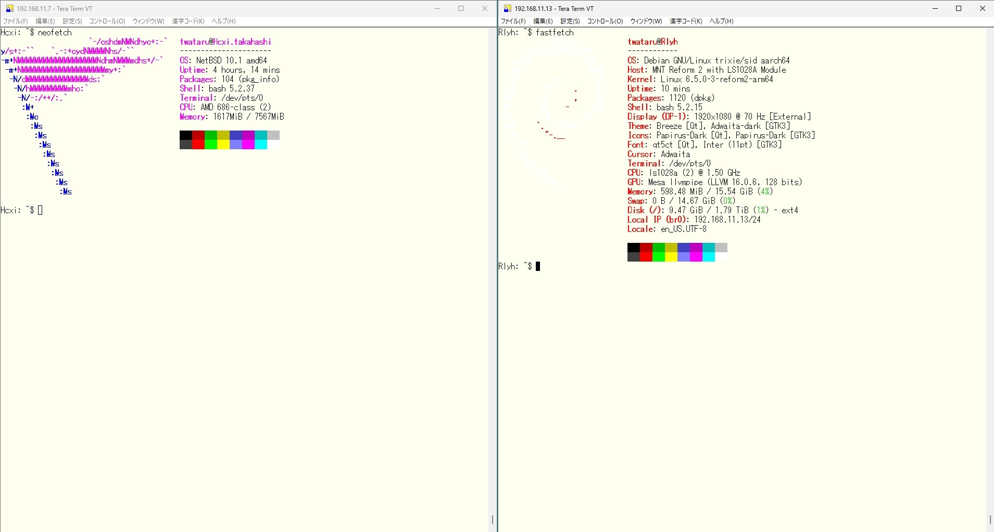This screenshot has width=994, height=532.
Task: Click 'GPU: Mesa llvmpipe' line
Action: (715, 182)
